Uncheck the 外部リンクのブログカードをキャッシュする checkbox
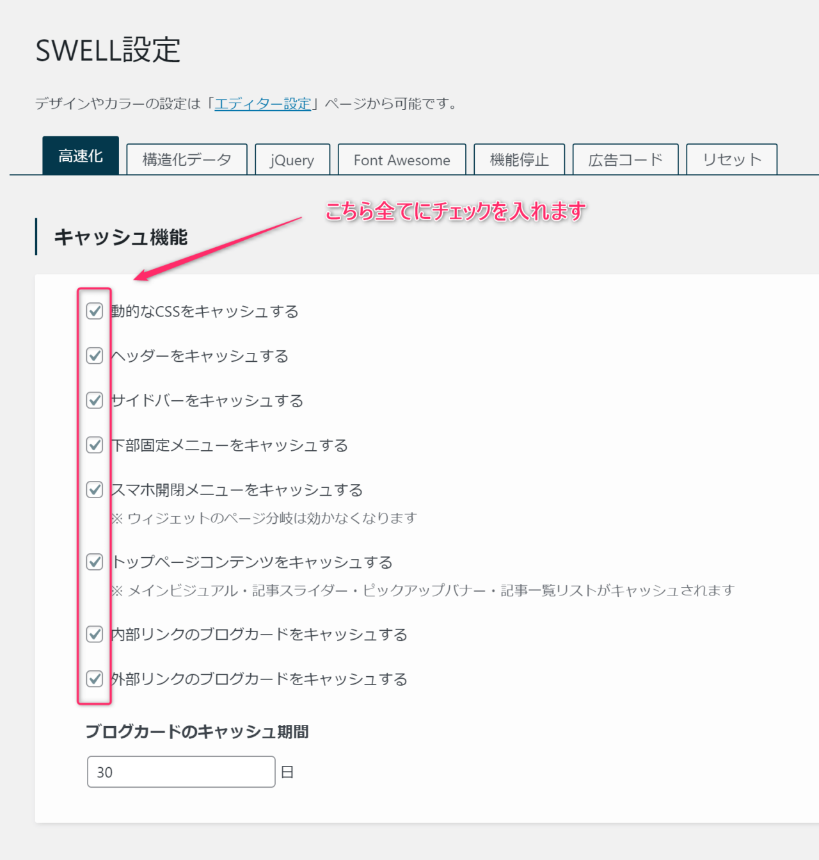Image resolution: width=819 pixels, height=860 pixels. pyautogui.click(x=95, y=679)
